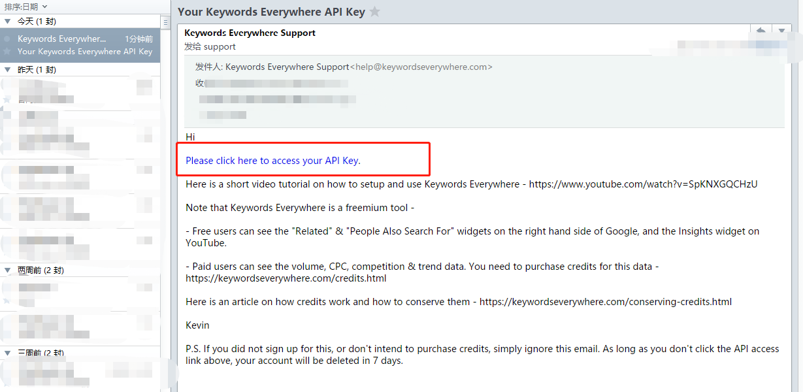This screenshot has height=392, width=803.
Task: Toggle read status dot of selected email
Action: (7, 39)
